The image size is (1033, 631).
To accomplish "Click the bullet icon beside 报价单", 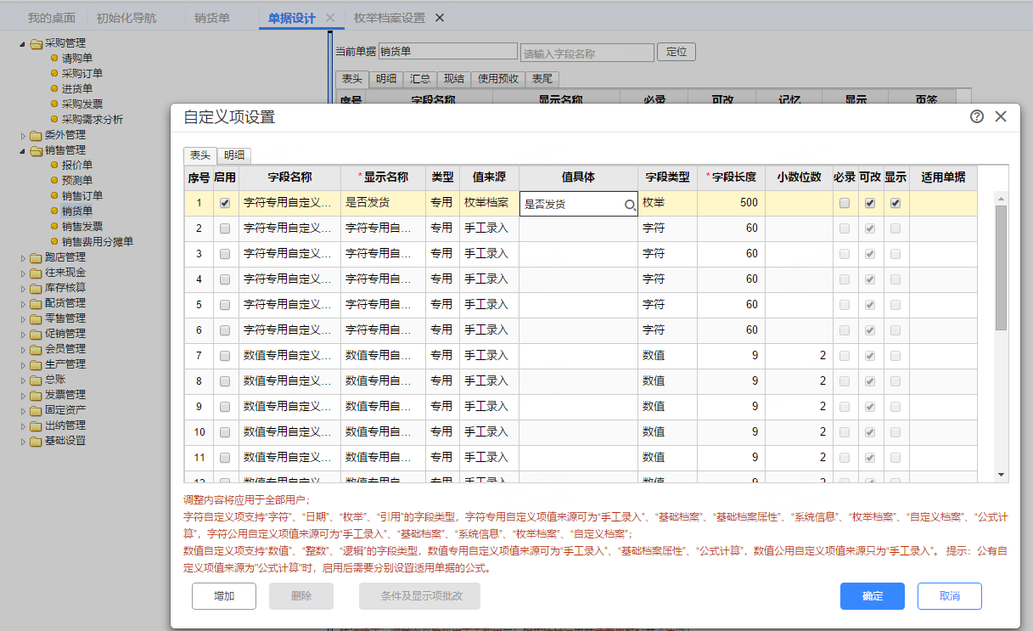I will 54,166.
